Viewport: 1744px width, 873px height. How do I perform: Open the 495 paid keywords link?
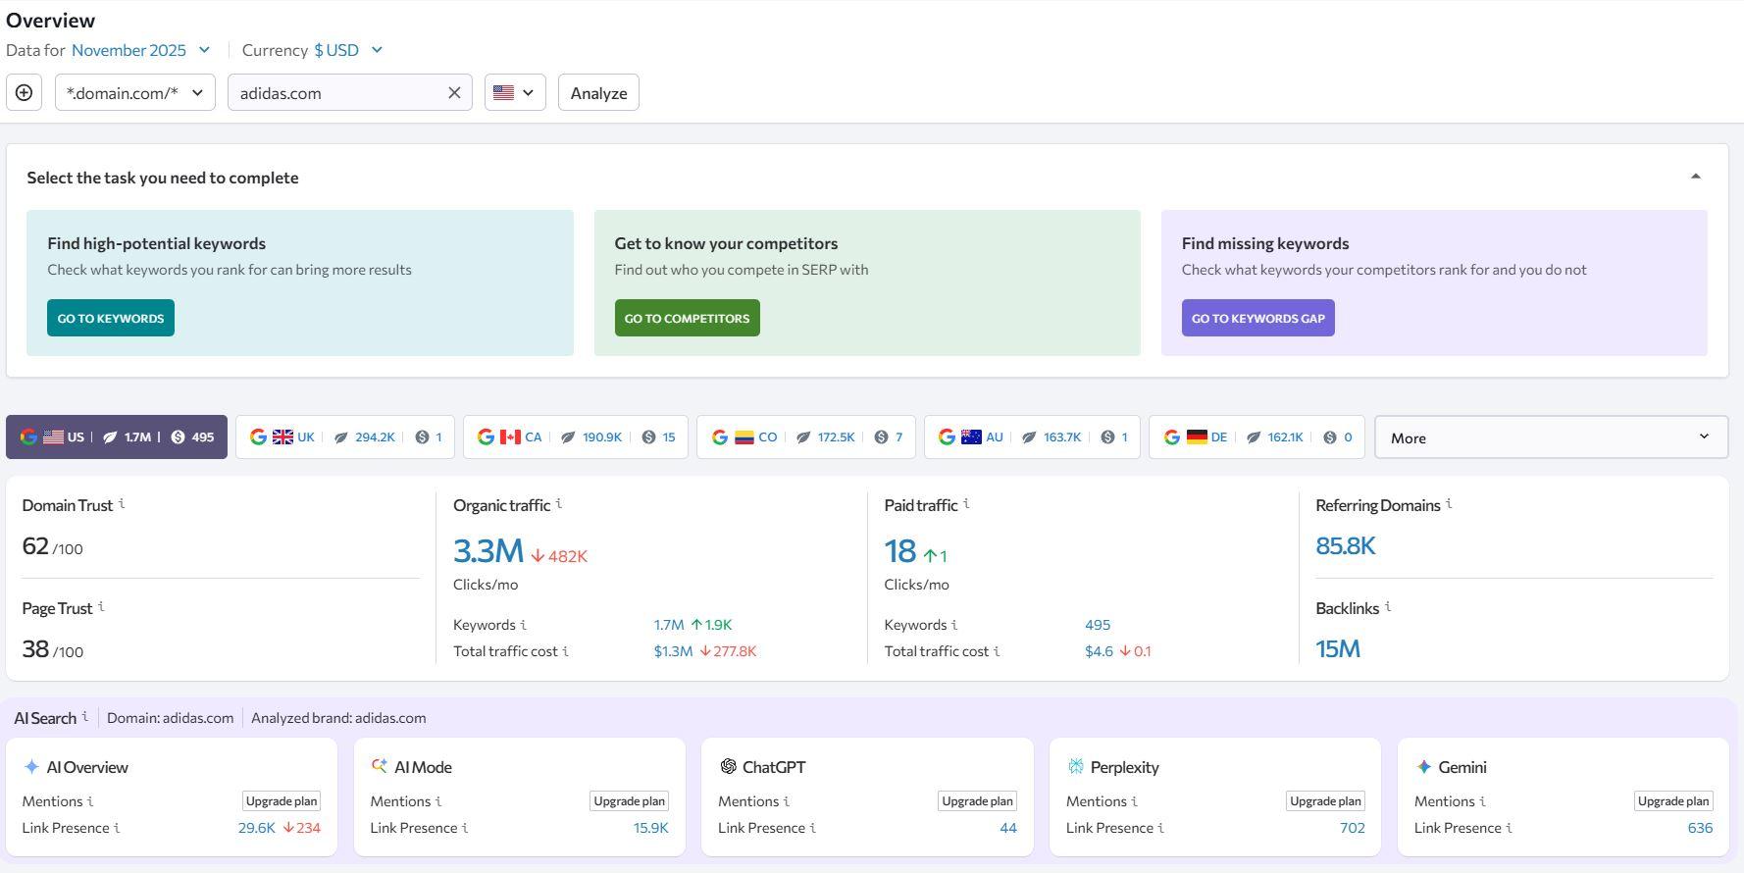click(1098, 625)
